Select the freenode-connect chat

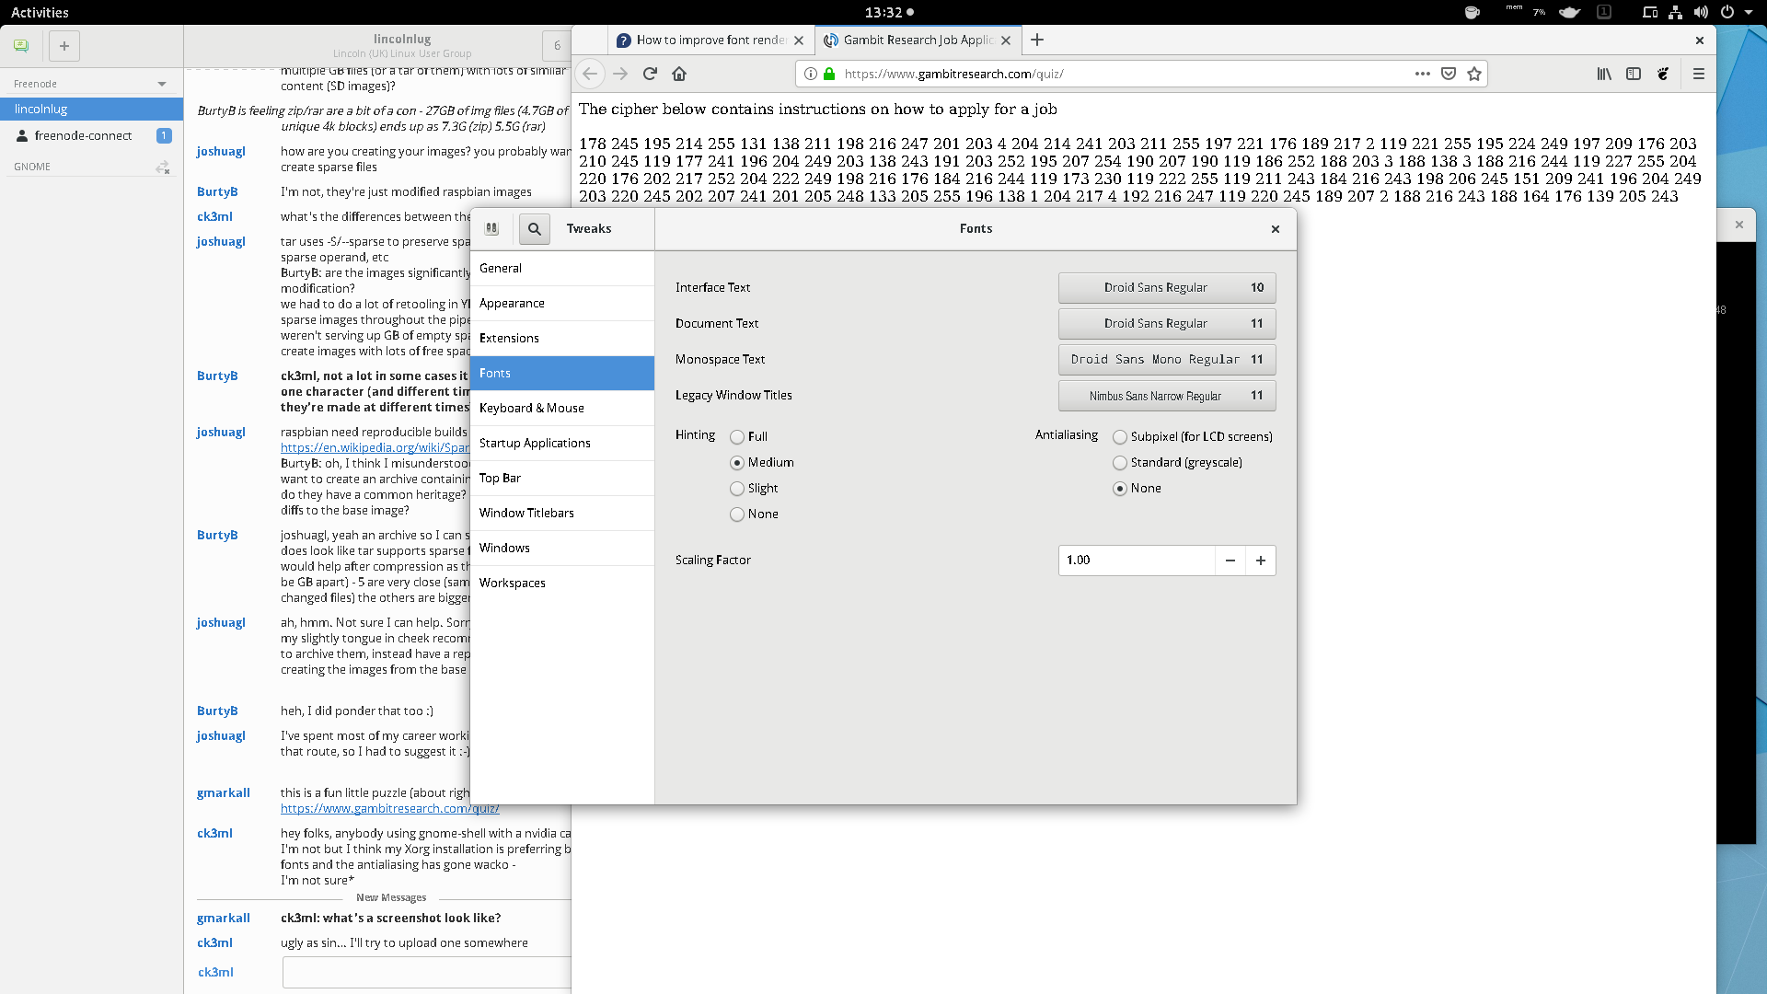point(92,135)
